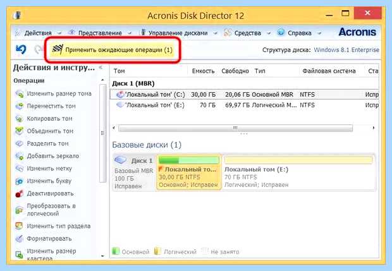Click the Изменить метку icon

(x=19, y=168)
